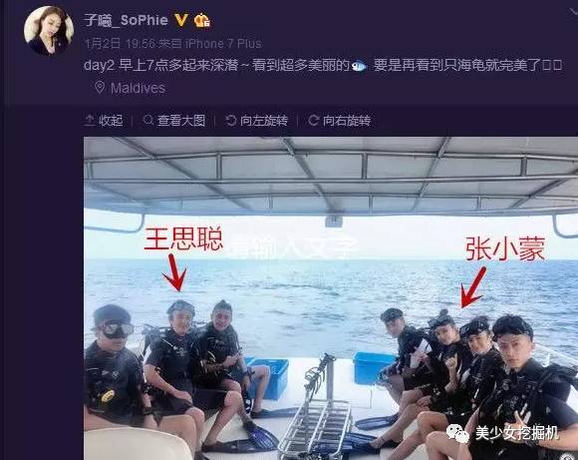Click the fish emoji in post text
Image resolution: width=578 pixels, height=460 pixels.
point(359,66)
